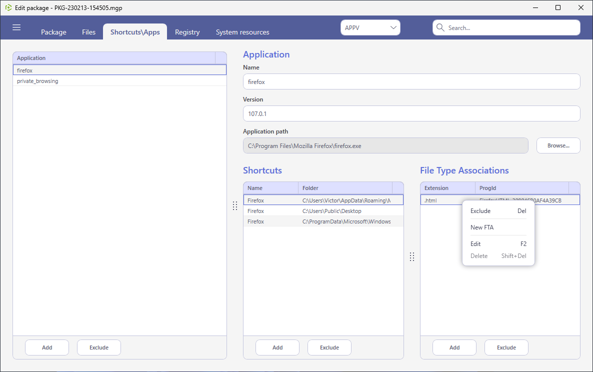Choose Edit in the context menu
This screenshot has height=372, width=593.
pos(498,244)
